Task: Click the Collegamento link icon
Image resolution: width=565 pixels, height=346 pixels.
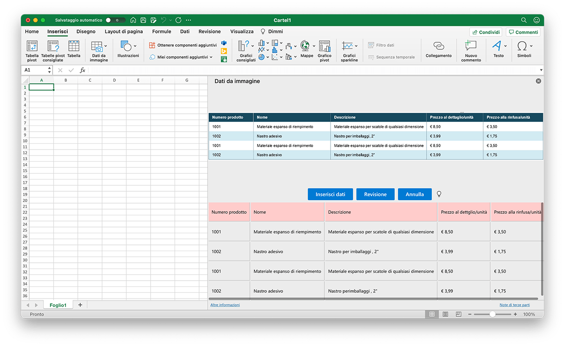Action: 438,47
